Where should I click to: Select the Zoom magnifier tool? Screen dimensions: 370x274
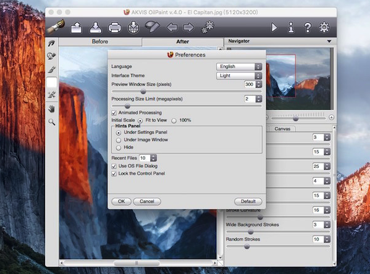(x=52, y=122)
